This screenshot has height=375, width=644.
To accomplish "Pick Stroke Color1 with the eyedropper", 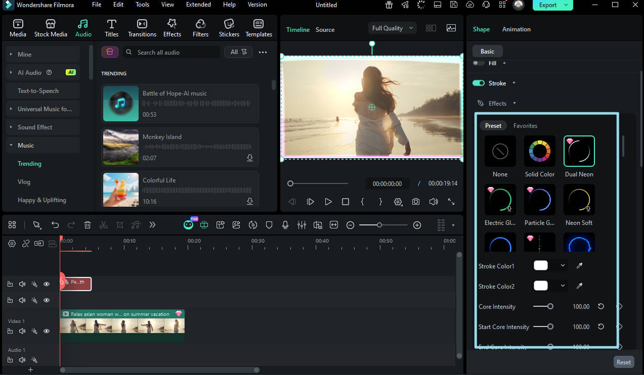I will [580, 266].
